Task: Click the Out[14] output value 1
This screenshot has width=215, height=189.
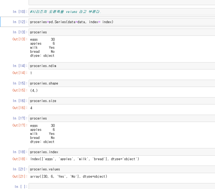Action: [31, 73]
